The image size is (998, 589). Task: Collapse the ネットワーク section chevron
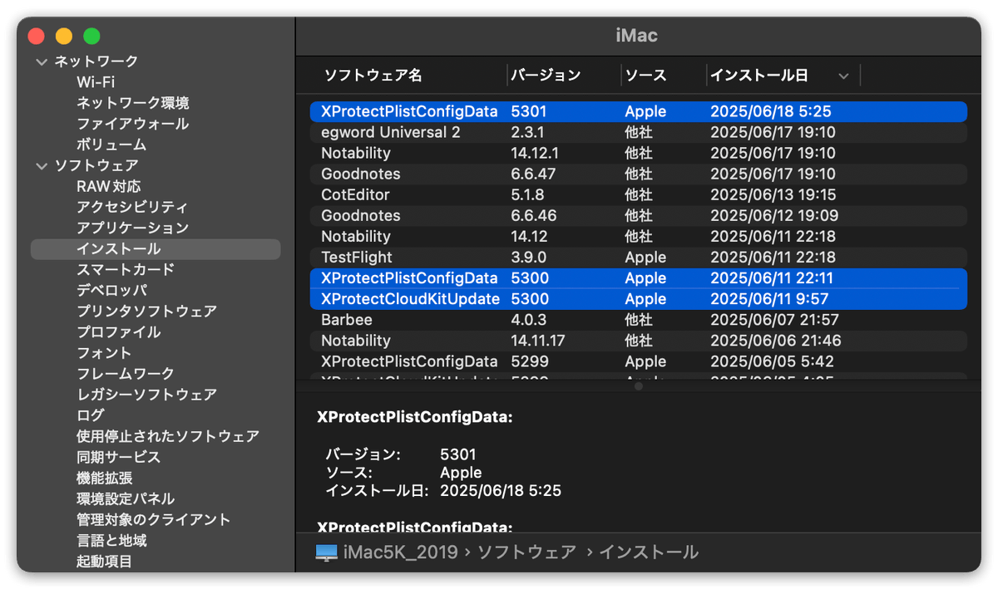(x=42, y=61)
